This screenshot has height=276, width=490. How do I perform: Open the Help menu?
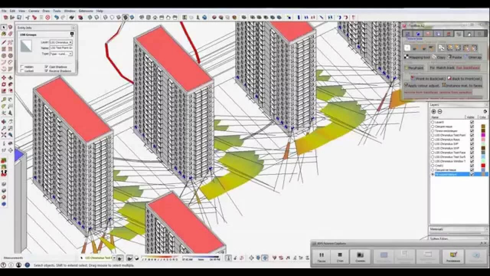100,11
